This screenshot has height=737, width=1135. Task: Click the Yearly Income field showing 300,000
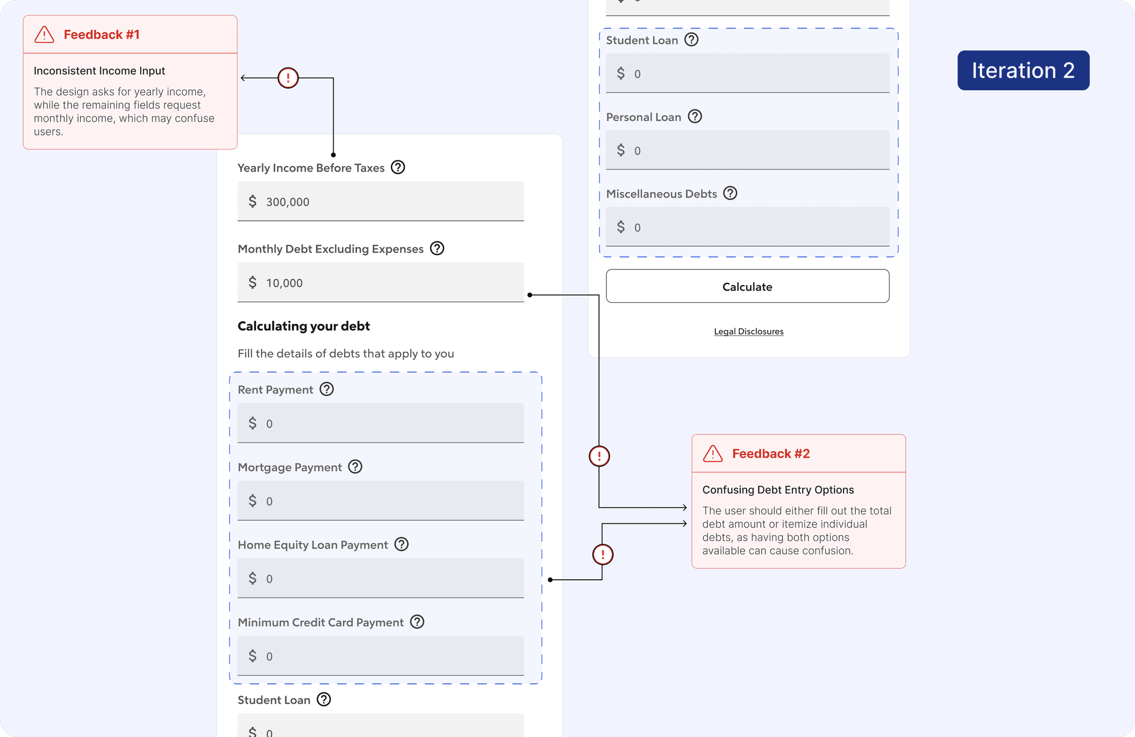pos(381,201)
